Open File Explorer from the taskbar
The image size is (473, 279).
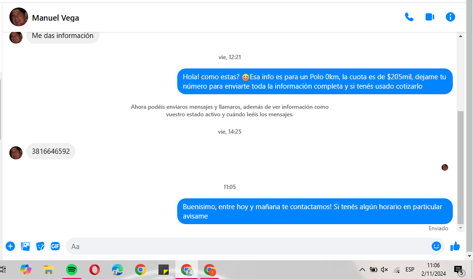click(x=48, y=269)
